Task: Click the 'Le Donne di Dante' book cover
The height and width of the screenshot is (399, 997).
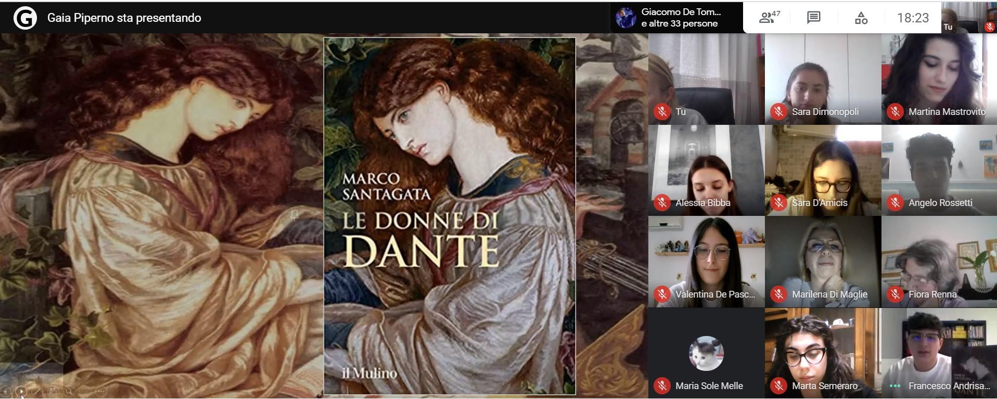Action: click(x=450, y=216)
